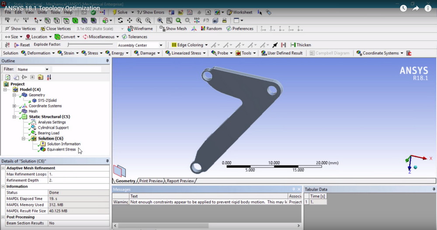The height and width of the screenshot is (230, 437).
Task: Click the black arrow annotation icon
Action: 275,45
